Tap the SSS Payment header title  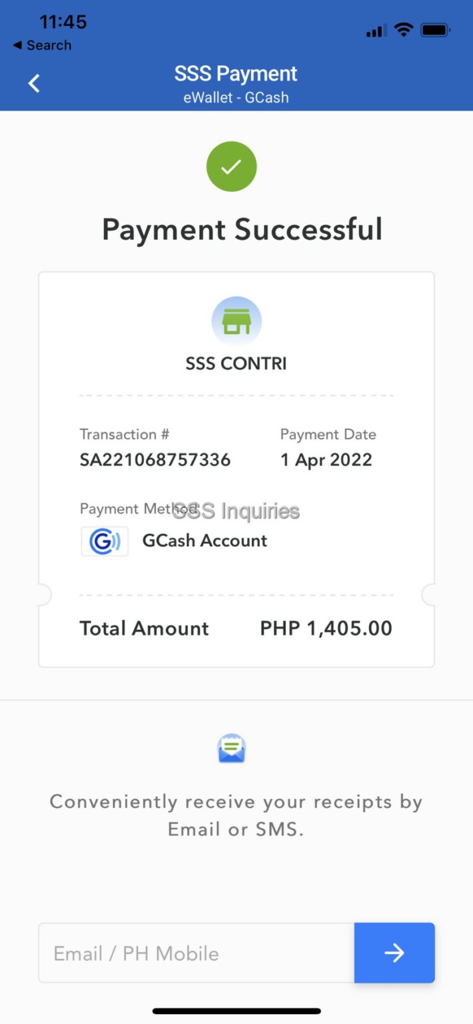(235, 73)
